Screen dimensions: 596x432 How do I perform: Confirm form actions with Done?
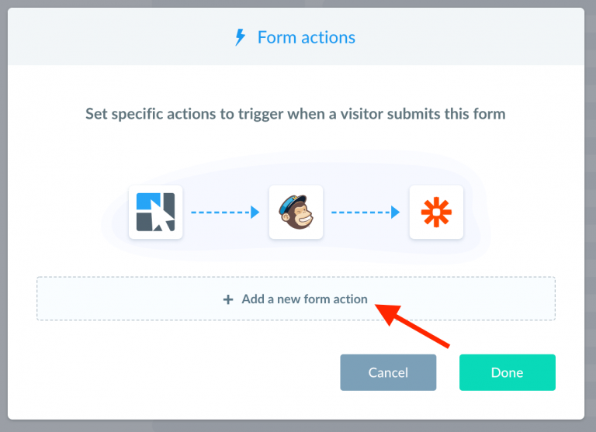[x=507, y=372]
